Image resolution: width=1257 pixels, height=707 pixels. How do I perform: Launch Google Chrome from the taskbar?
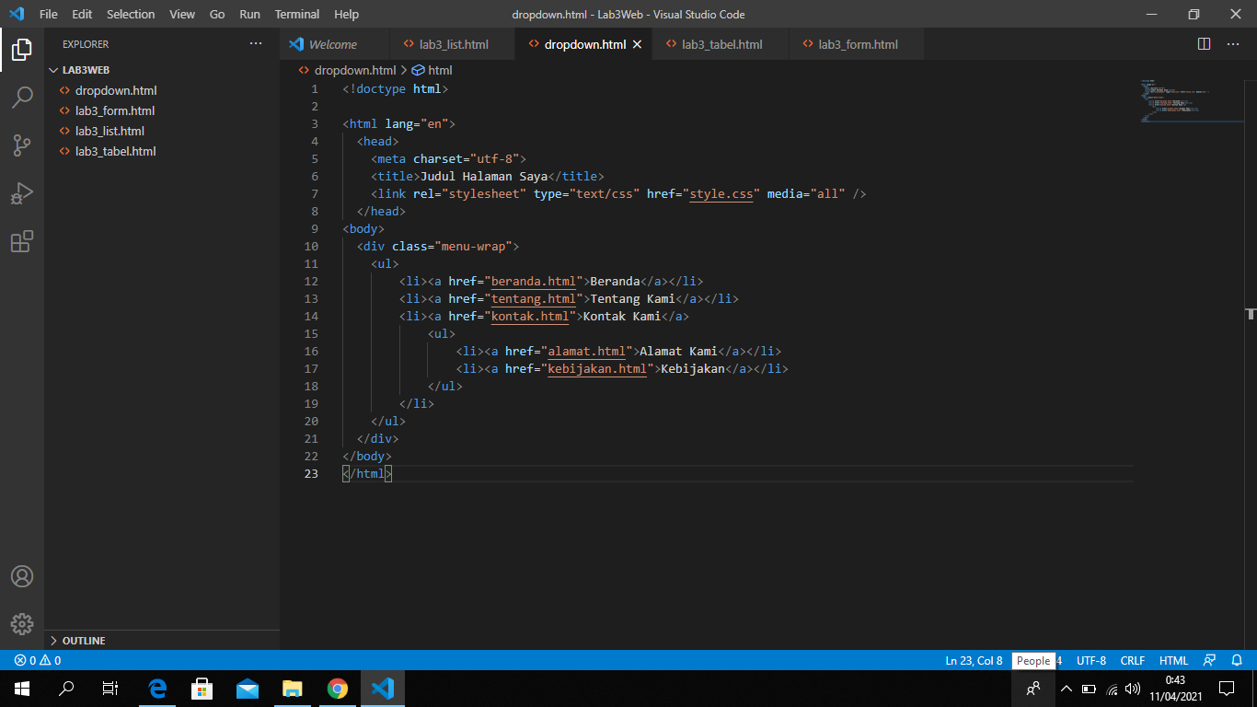click(338, 689)
